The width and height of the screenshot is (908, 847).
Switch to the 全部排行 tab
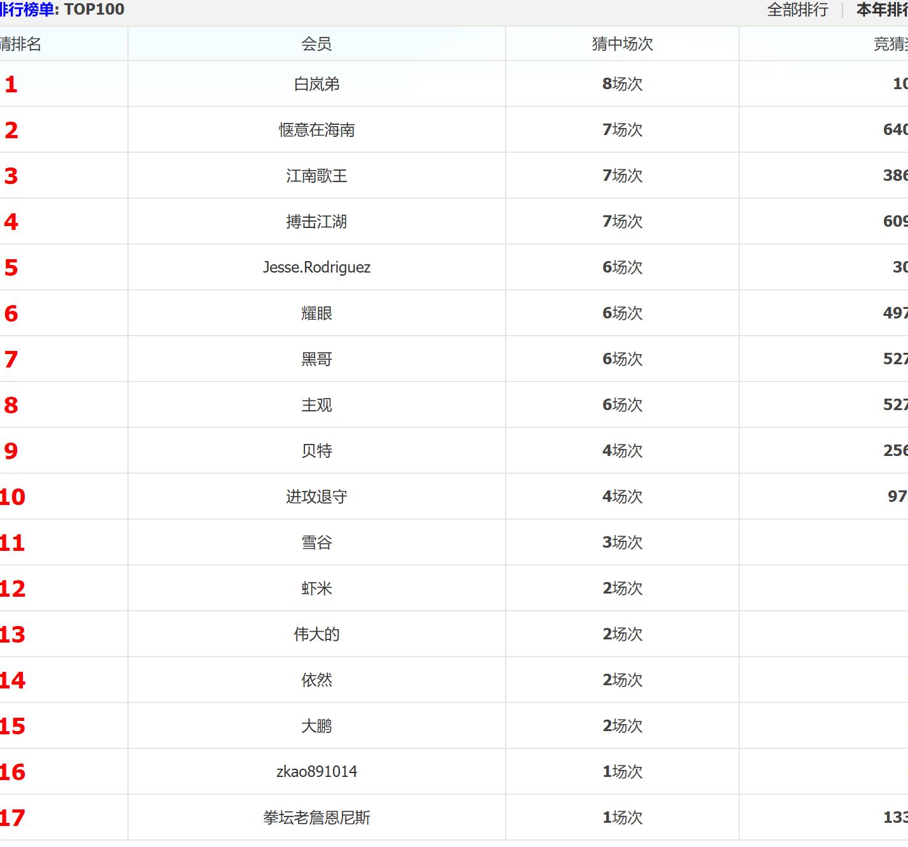click(797, 10)
